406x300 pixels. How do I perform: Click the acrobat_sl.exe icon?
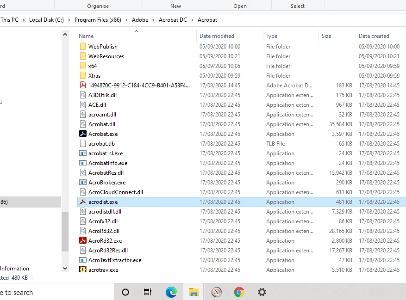tap(83, 153)
